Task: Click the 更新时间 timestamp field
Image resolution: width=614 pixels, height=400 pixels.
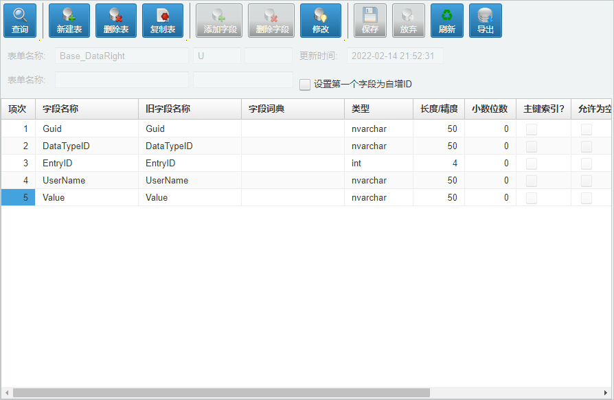Action: pyautogui.click(x=395, y=56)
